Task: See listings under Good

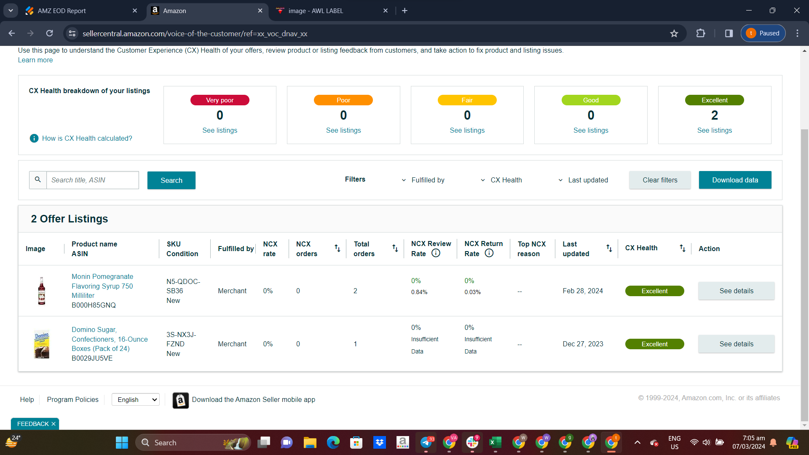Action: click(591, 130)
